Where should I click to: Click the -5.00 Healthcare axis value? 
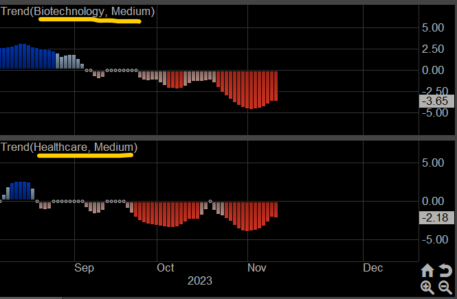pos(435,240)
